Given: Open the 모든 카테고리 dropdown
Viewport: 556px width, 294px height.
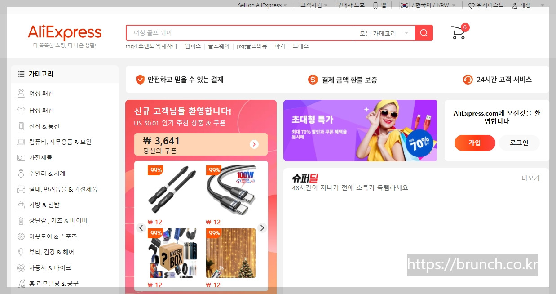Looking at the screenshot, I should click(384, 33).
